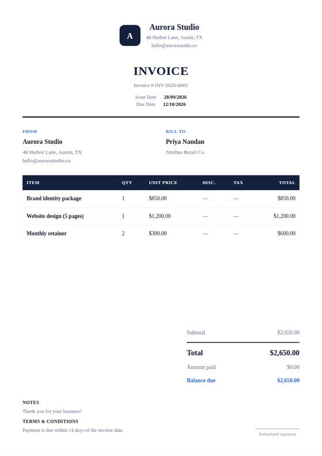The width and height of the screenshot is (322, 456).
Task: Click the Amount paid label
Action: (201, 367)
